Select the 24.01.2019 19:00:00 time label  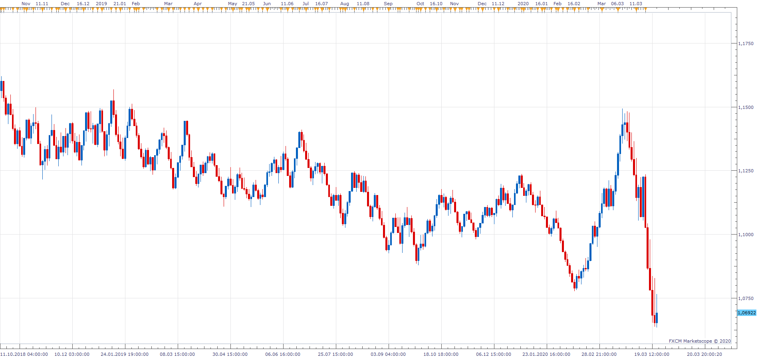tap(125, 354)
